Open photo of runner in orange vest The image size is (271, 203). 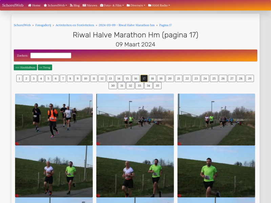click(54, 119)
